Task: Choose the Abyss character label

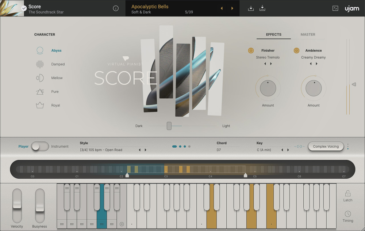Action: 56,50
